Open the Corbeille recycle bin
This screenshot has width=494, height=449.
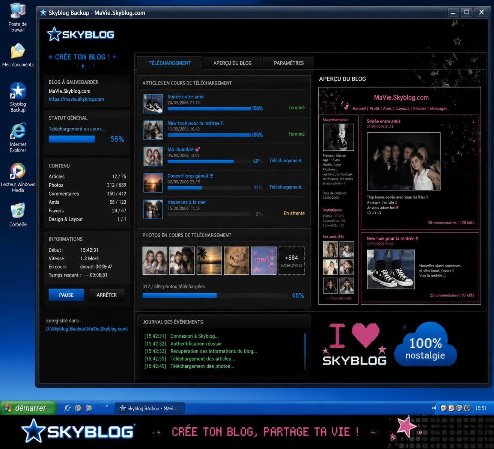point(18,215)
